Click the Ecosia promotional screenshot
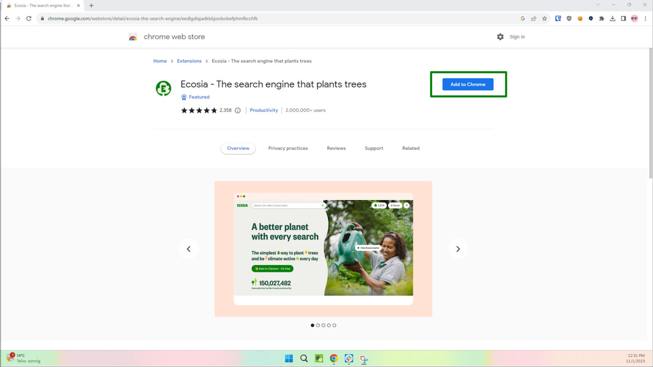The width and height of the screenshot is (653, 367). coord(323,249)
